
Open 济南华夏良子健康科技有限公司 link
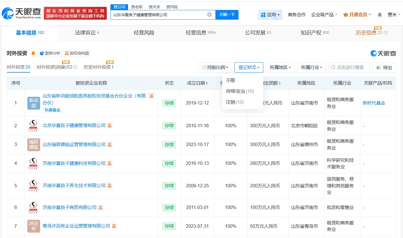point(74,163)
